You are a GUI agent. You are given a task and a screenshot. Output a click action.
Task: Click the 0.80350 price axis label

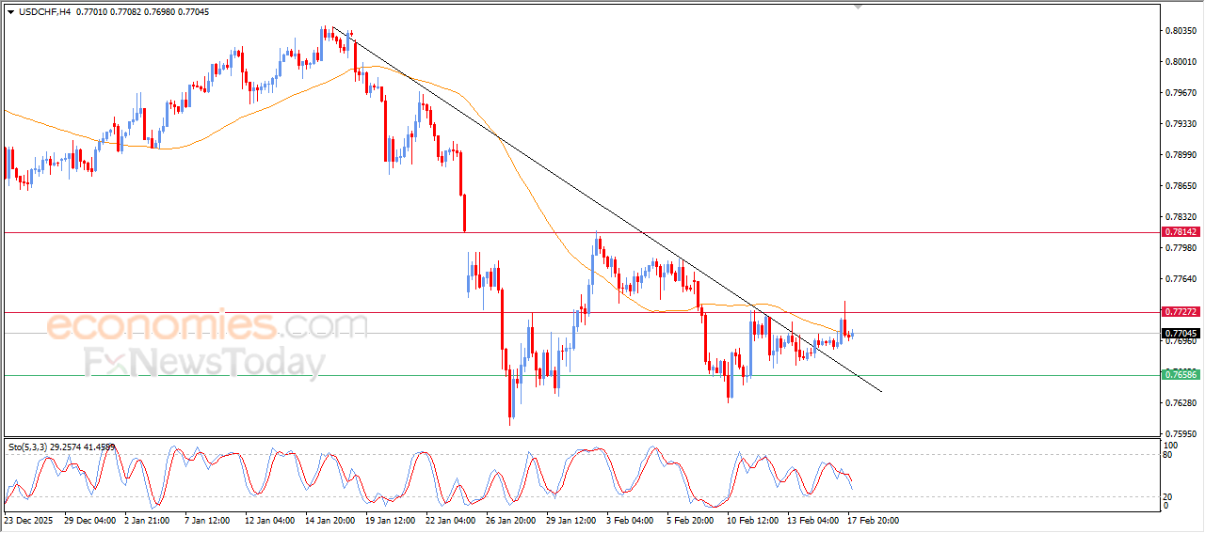click(x=1181, y=31)
